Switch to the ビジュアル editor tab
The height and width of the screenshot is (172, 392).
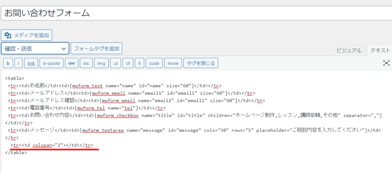(x=349, y=50)
